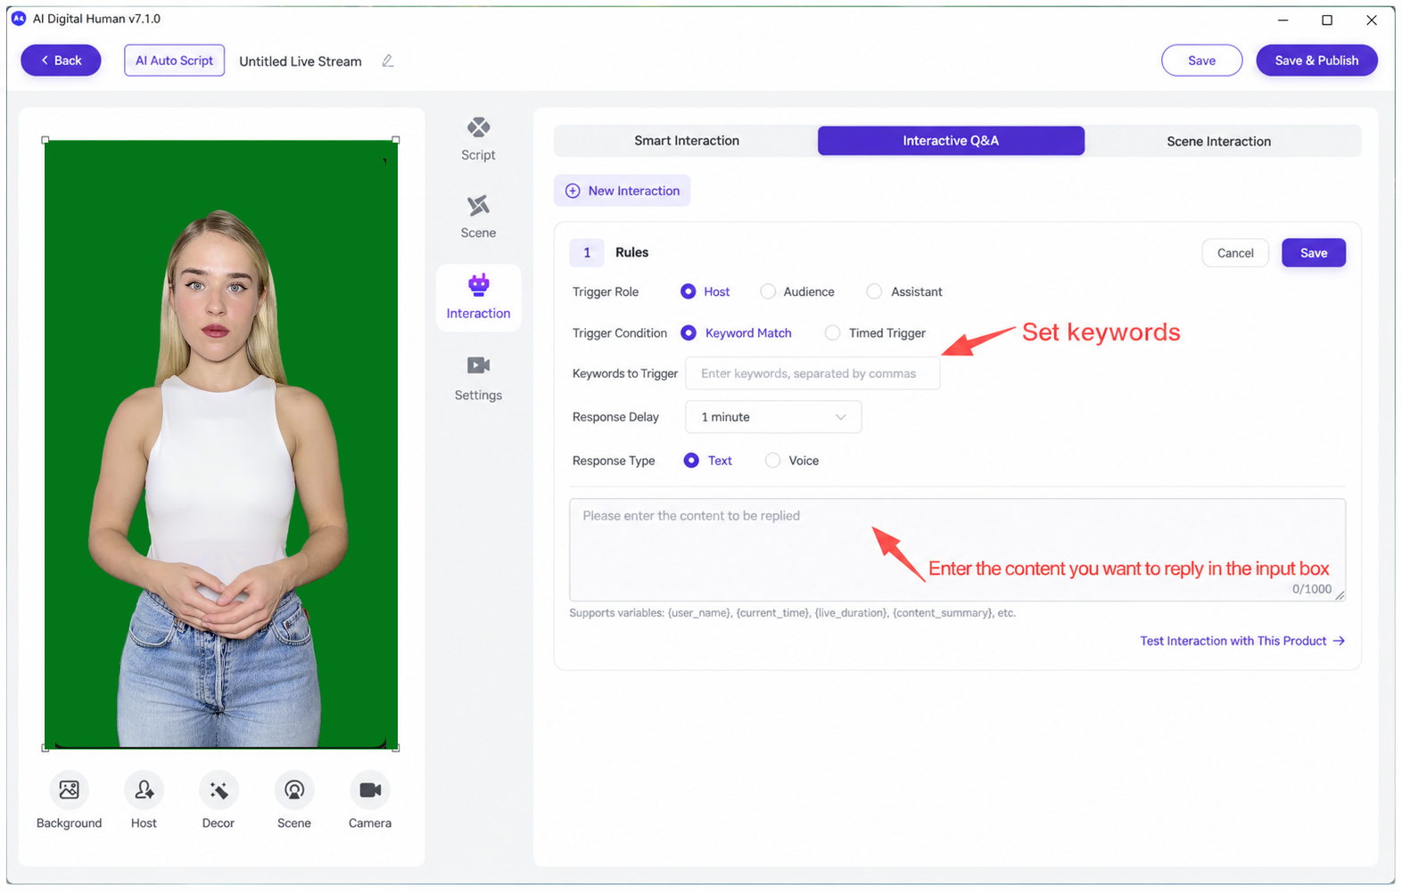Switch to Scene Interaction tab
This screenshot has height=892, width=1402.
coord(1218,141)
